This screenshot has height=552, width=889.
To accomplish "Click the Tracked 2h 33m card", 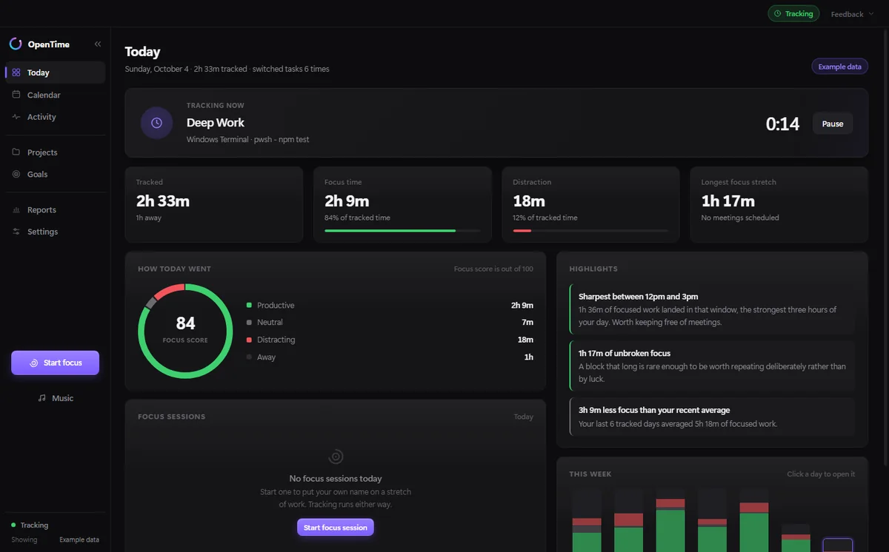I will pyautogui.click(x=214, y=204).
